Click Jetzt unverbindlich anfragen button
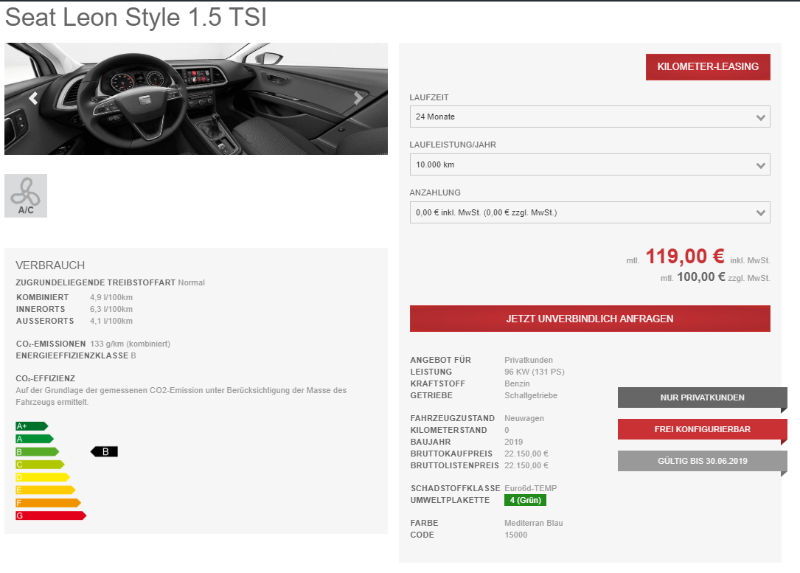The image size is (800, 573). pos(590,319)
